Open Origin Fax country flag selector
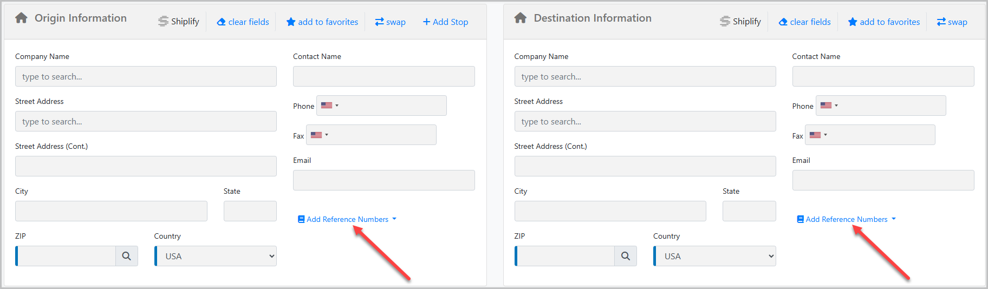 (x=319, y=135)
